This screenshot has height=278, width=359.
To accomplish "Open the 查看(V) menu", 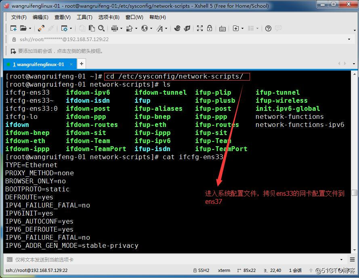I will click(x=63, y=17).
